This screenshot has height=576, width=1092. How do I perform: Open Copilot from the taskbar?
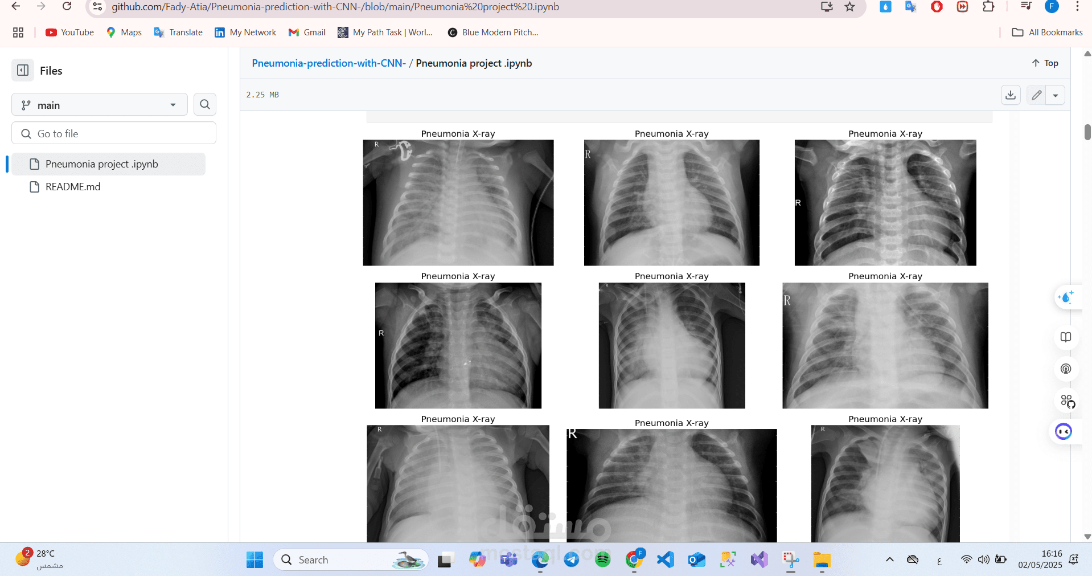pos(477,560)
